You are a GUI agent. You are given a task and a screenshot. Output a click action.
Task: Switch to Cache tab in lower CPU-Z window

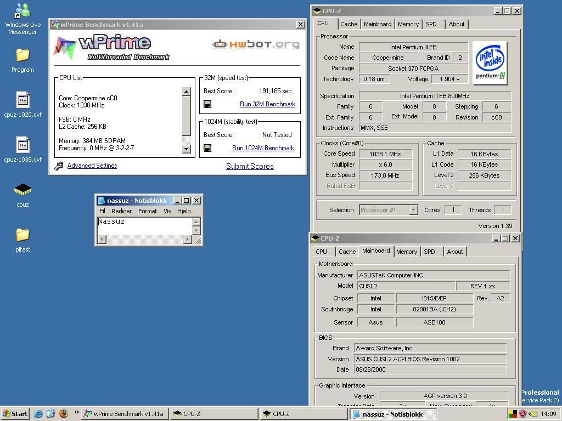coord(347,252)
